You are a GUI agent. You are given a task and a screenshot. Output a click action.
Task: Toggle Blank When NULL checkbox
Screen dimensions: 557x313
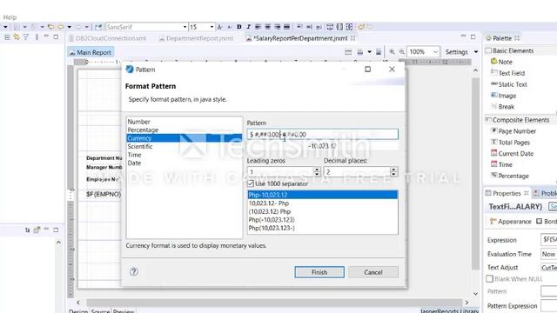click(489, 279)
